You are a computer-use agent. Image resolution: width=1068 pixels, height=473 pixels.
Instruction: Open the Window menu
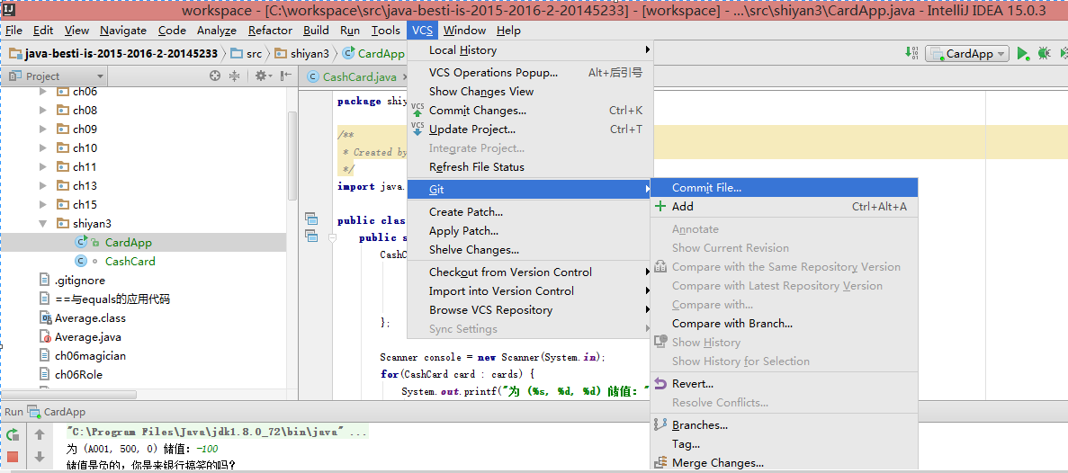click(464, 30)
